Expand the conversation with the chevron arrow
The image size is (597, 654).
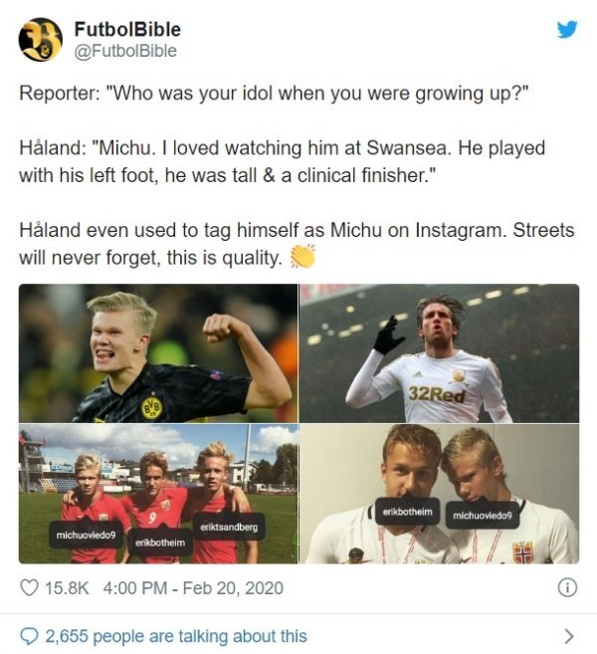[568, 636]
